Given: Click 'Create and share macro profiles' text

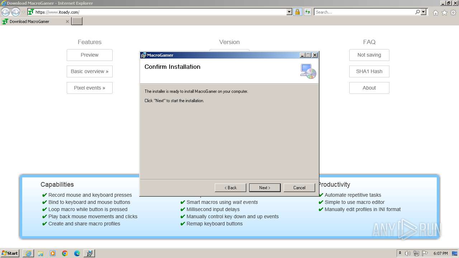Looking at the screenshot, I should click(84, 224).
